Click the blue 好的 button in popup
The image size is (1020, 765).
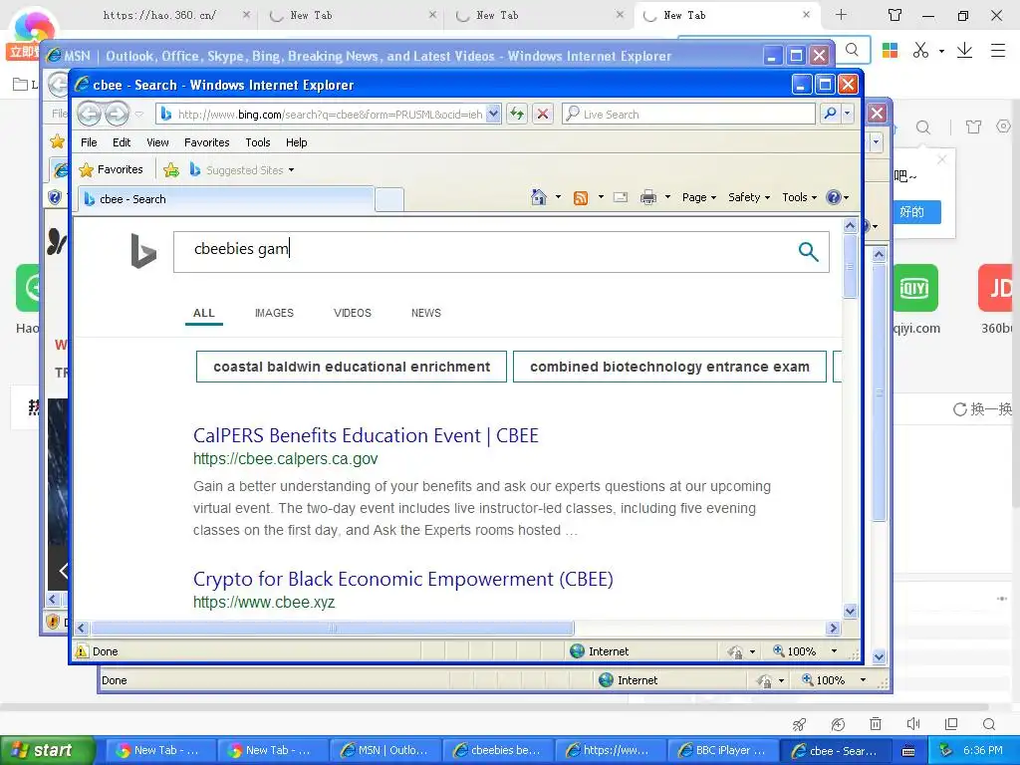coord(916,211)
